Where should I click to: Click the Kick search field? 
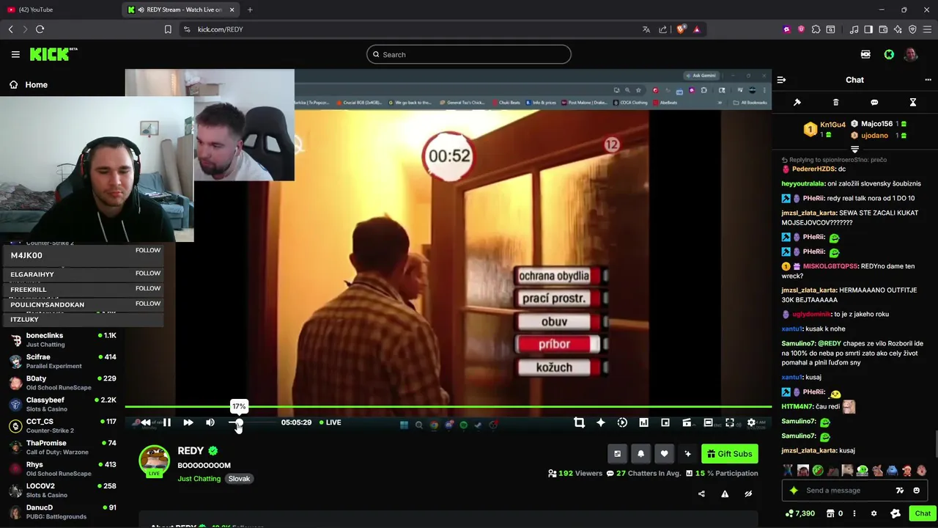pyautogui.click(x=469, y=54)
